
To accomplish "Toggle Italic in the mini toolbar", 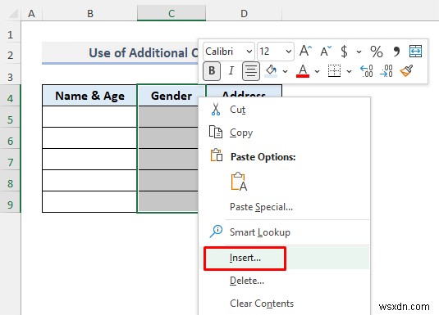I will (x=231, y=71).
